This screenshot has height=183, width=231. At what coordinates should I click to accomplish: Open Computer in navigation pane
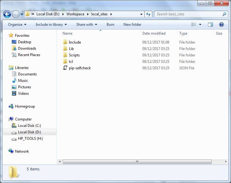click(23, 119)
